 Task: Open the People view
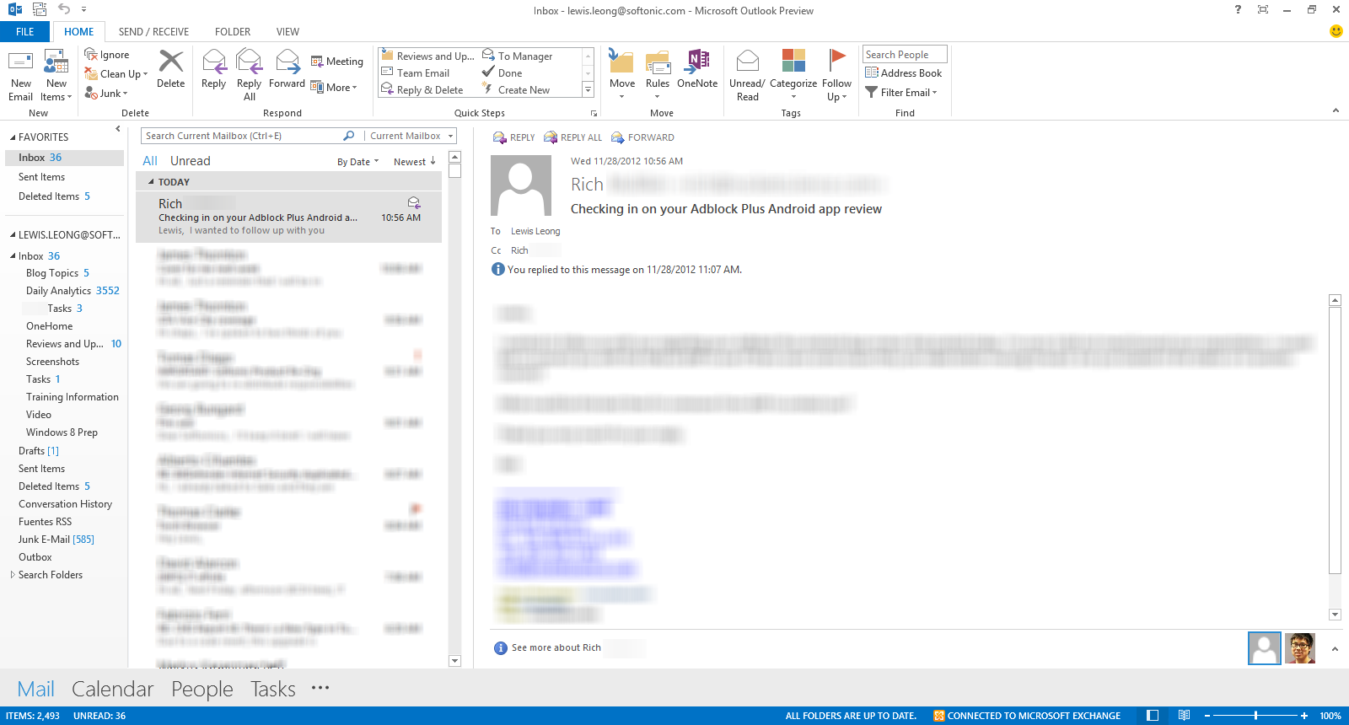coord(202,689)
